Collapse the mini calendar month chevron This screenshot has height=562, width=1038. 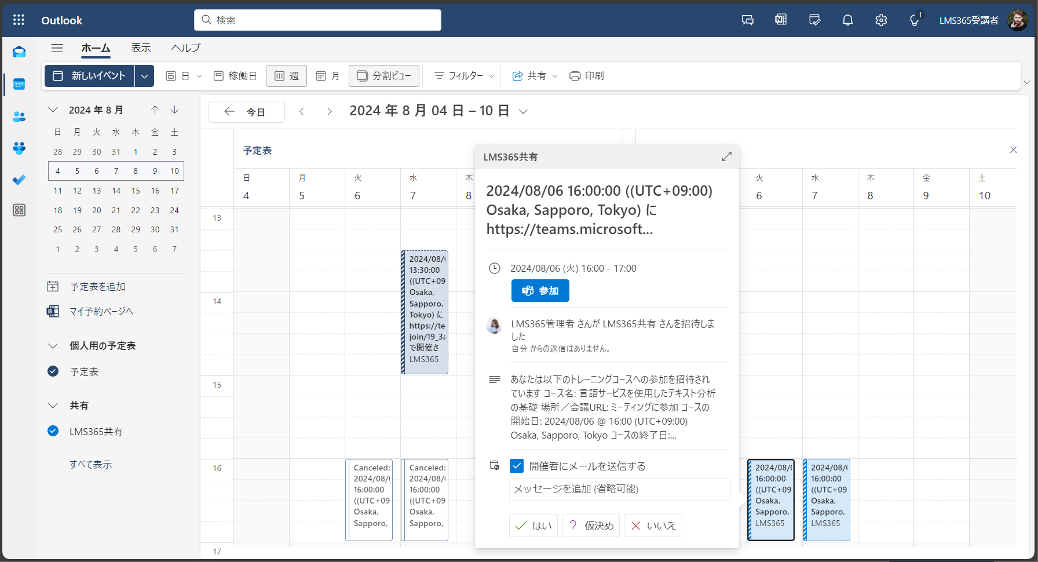click(53, 110)
